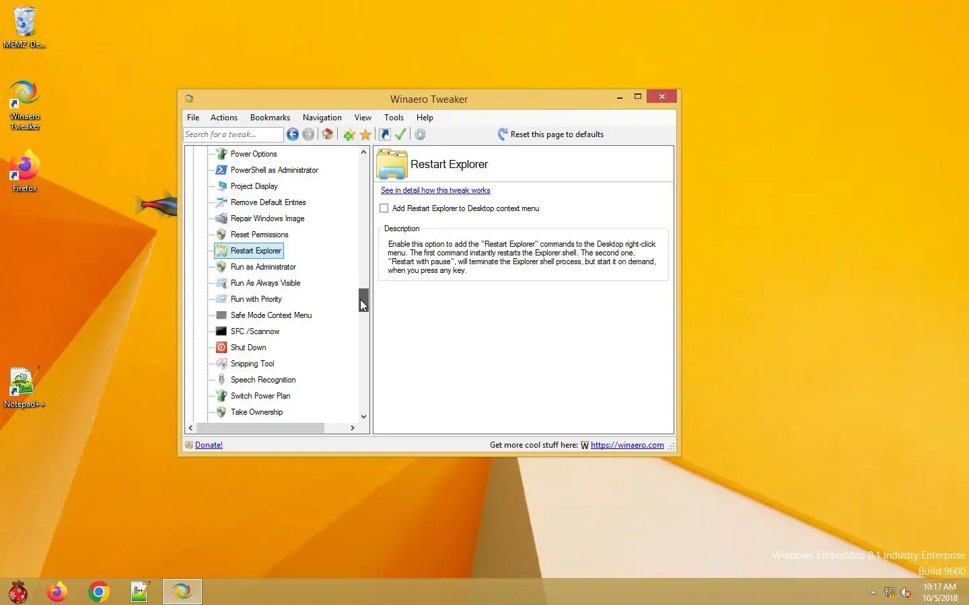Open settings via the gear toolbar icon
Screen dimensions: 969x605
[420, 134]
